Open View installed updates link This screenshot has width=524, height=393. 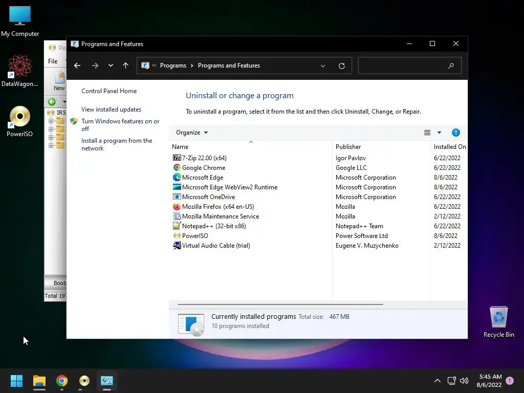pyautogui.click(x=111, y=110)
